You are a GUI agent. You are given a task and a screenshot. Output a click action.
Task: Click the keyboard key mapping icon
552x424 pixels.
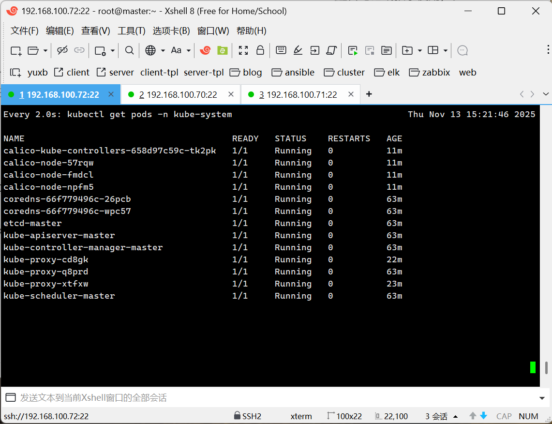click(x=281, y=50)
